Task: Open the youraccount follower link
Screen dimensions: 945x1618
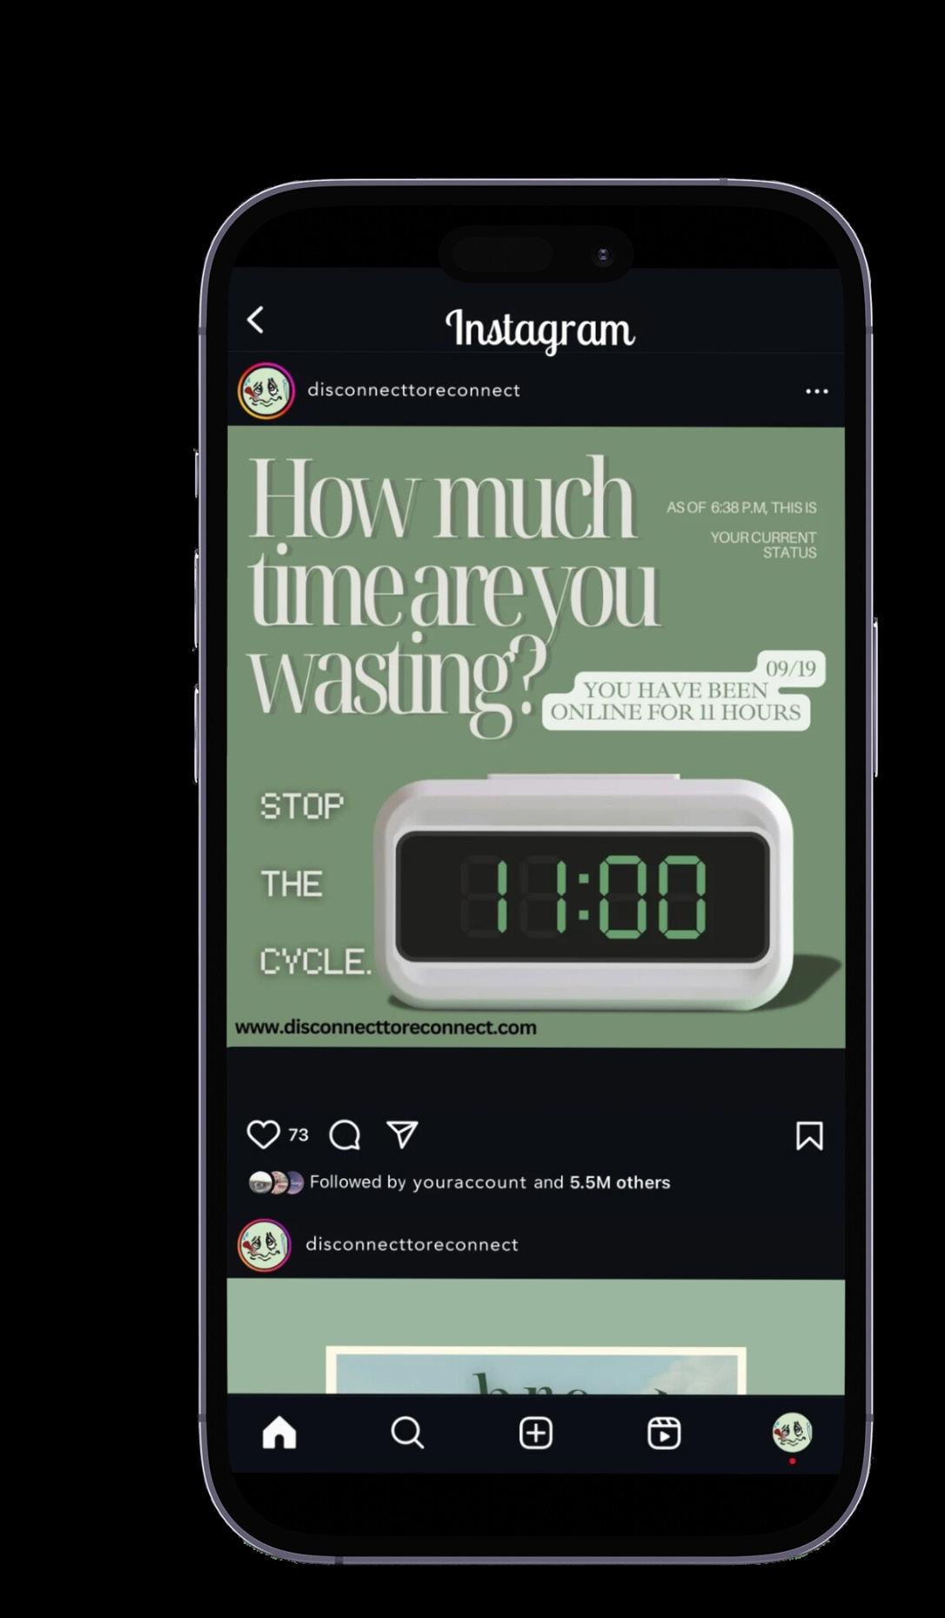Action: coord(469,1183)
